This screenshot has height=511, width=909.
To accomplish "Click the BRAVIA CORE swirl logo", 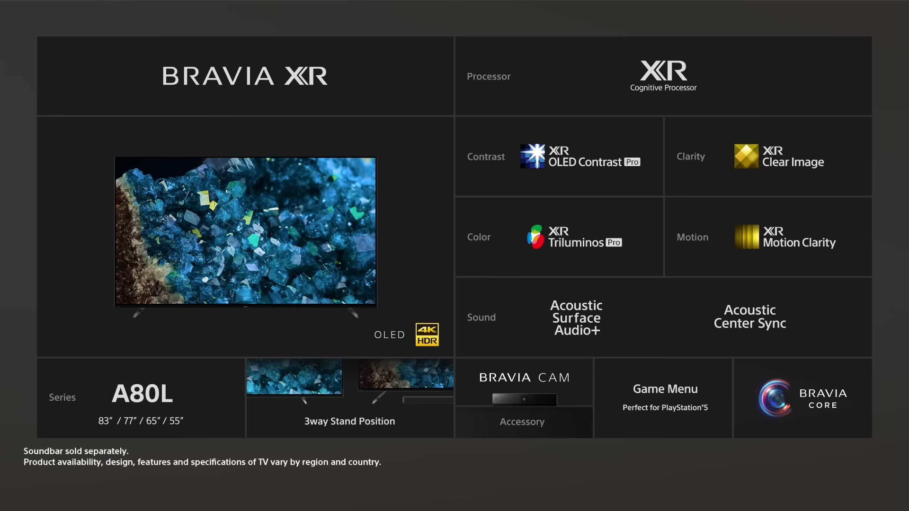I will 775,398.
